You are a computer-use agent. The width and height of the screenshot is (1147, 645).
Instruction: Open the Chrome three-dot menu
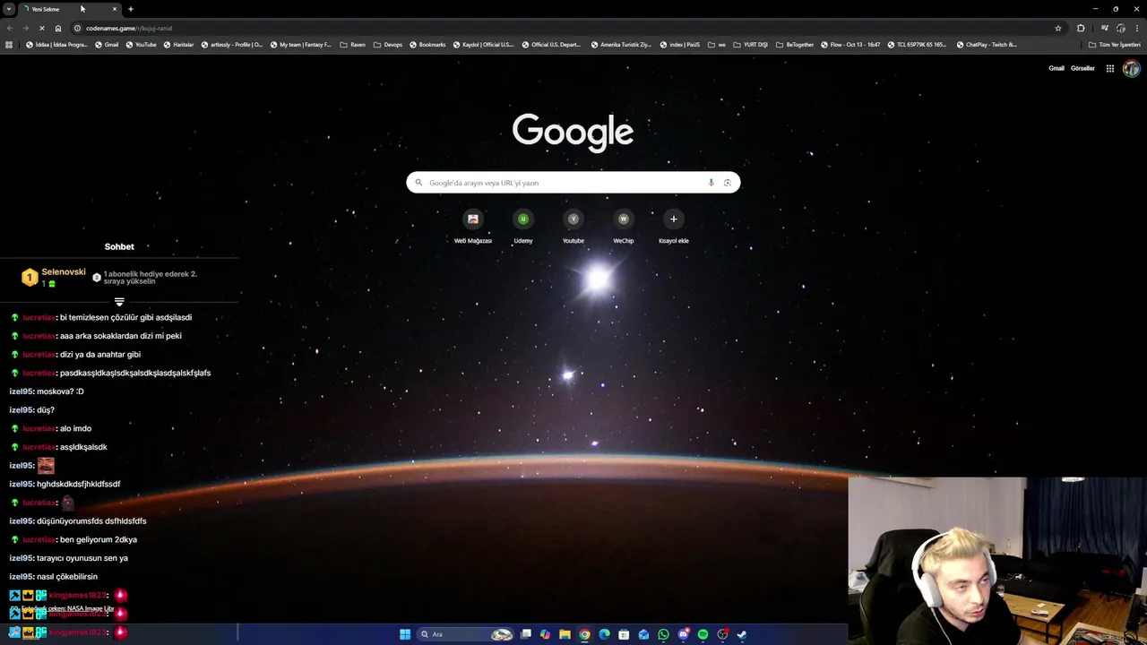(1137, 28)
